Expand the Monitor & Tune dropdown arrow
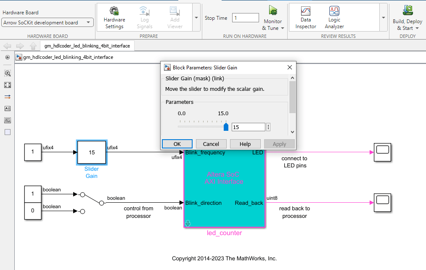The image size is (426, 270). tap(283, 28)
